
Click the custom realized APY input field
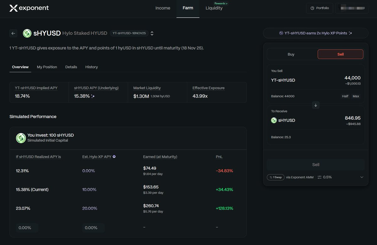pos(27,228)
